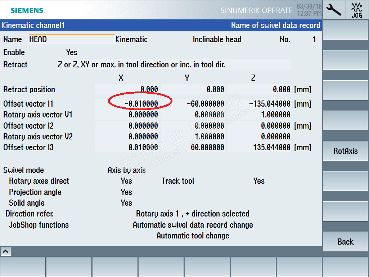369x277 pixels.
Task: Click the Swivel mode label
Action: tap(23, 170)
